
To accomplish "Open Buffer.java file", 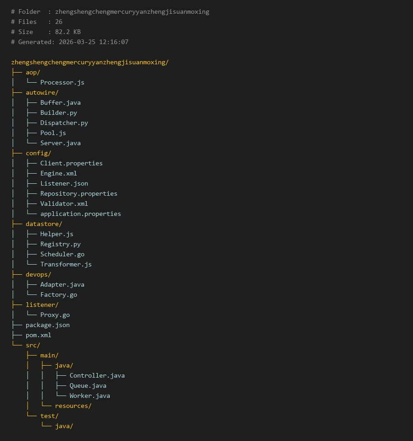I will (60, 102).
